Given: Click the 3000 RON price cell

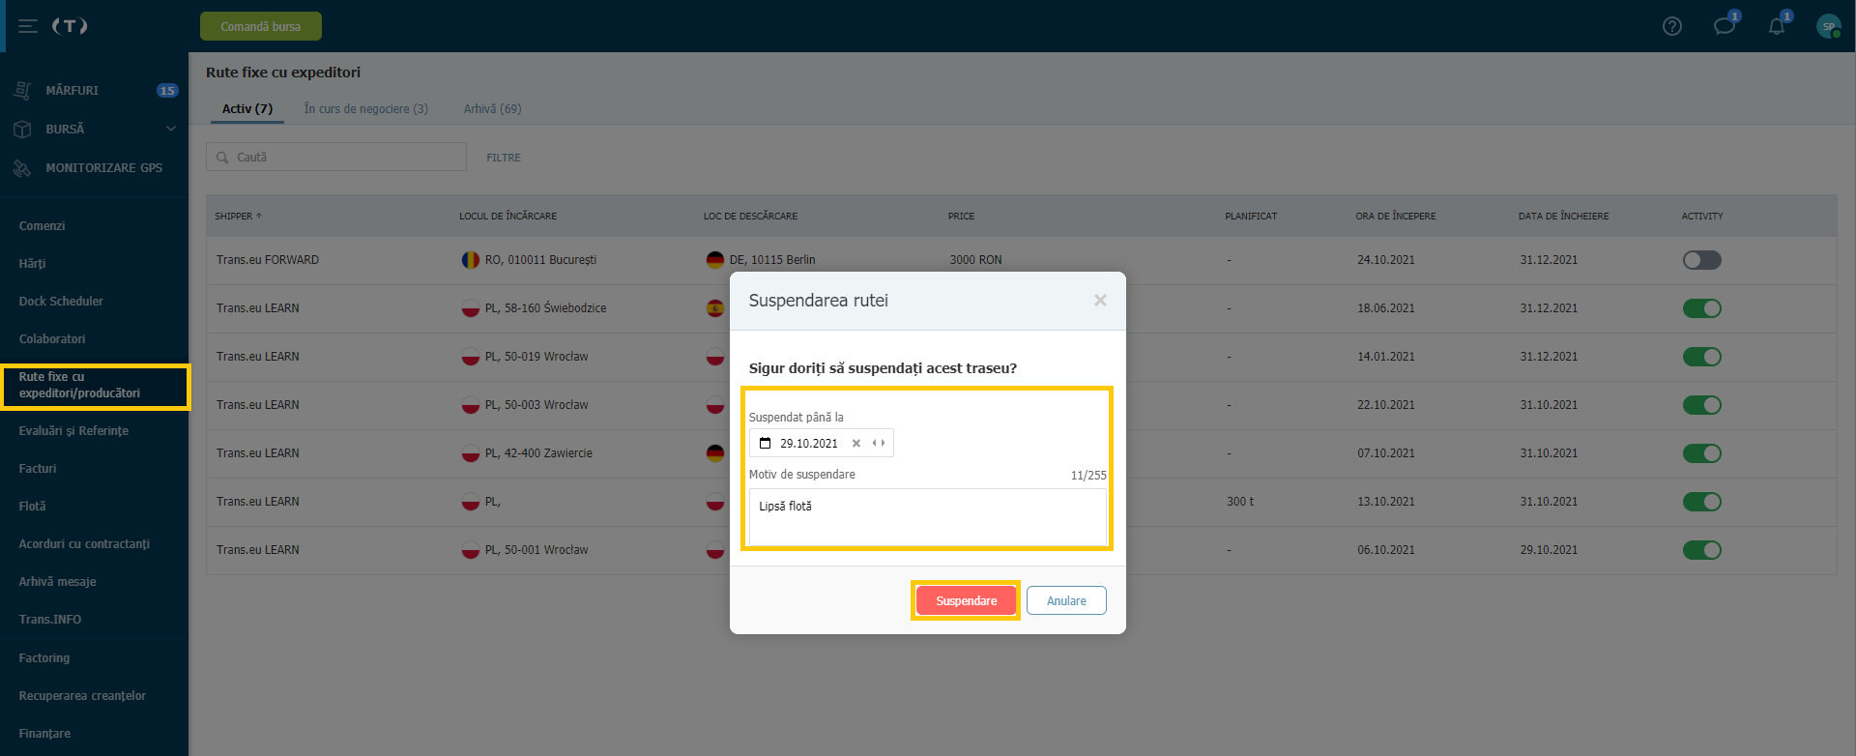Looking at the screenshot, I should [x=975, y=259].
